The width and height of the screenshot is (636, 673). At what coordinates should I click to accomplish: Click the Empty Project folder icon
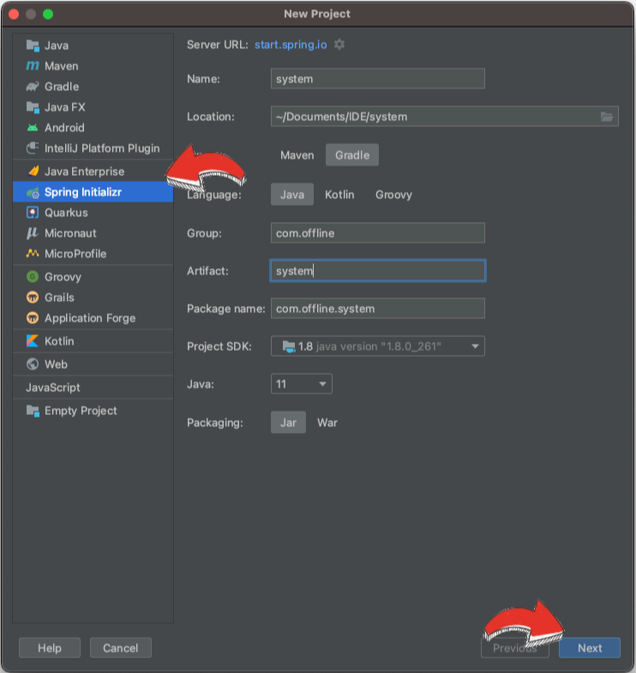tap(33, 411)
